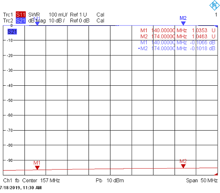Click the Trc2 trace name

tap(8, 20)
